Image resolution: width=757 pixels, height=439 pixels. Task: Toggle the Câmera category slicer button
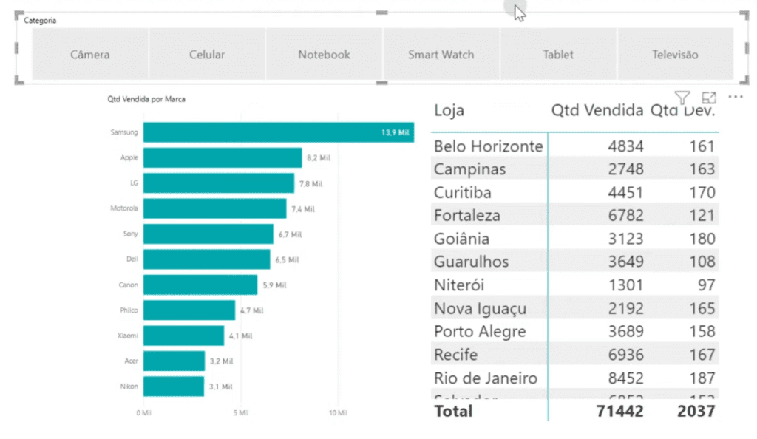point(89,54)
